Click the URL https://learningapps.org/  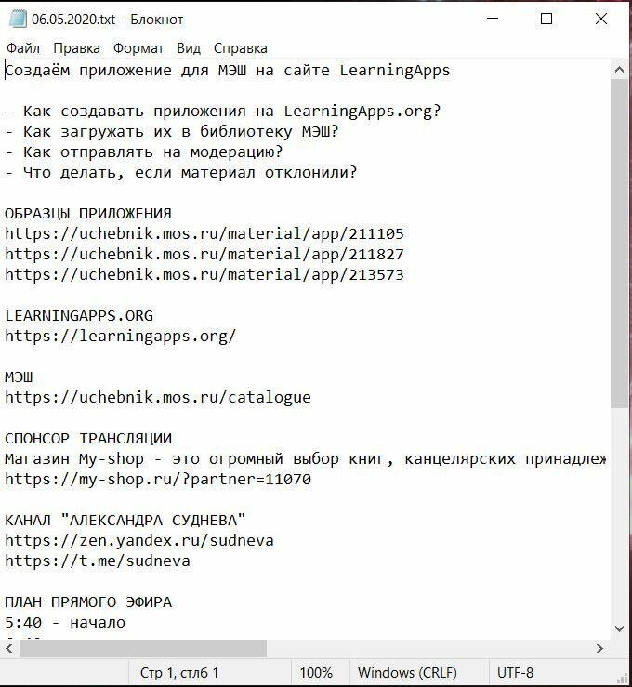(x=121, y=336)
